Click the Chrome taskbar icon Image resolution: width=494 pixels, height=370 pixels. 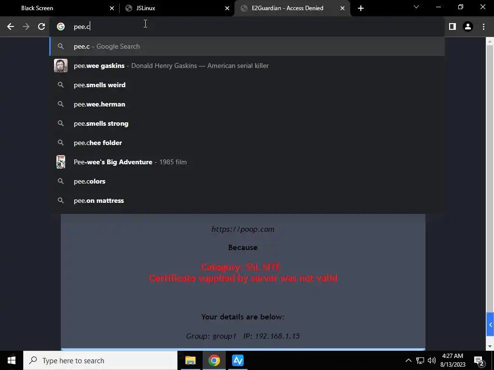pos(214,360)
